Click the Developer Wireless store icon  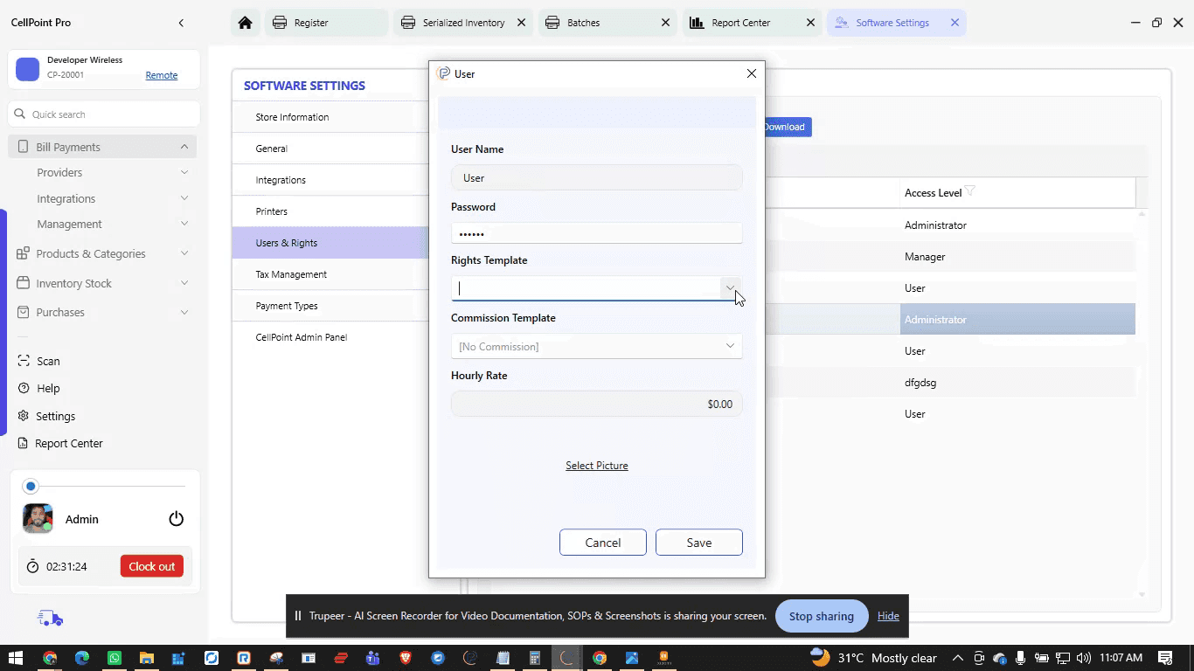click(x=28, y=69)
